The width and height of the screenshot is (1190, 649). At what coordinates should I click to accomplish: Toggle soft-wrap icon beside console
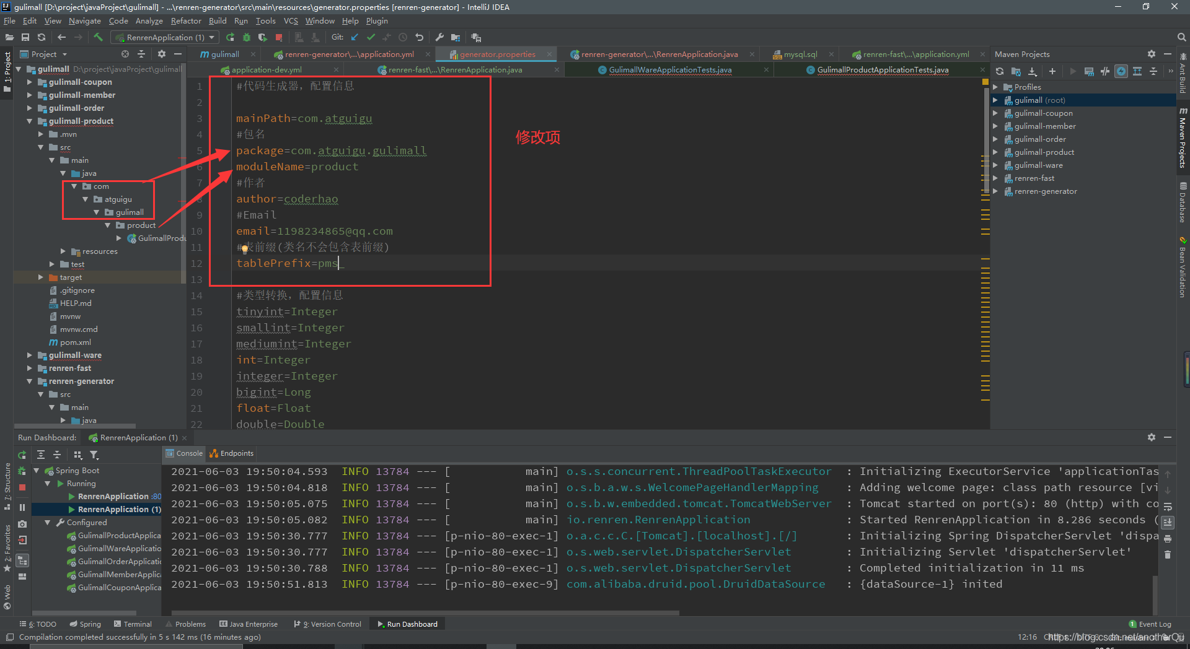coord(1168,506)
